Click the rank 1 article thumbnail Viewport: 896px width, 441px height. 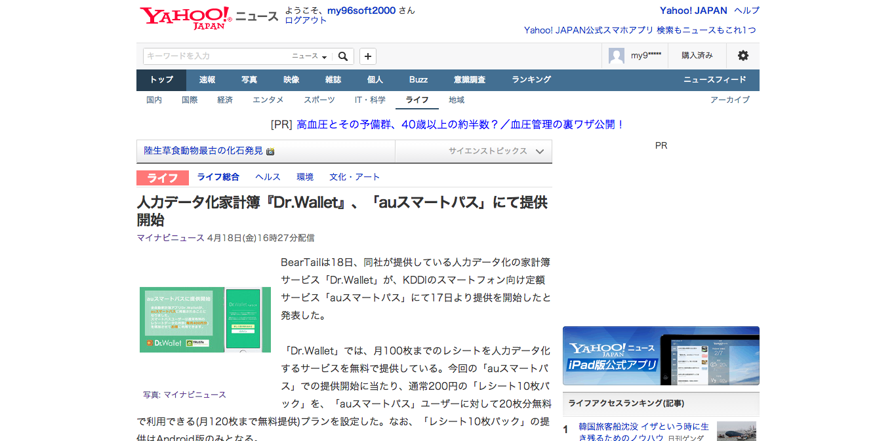pos(736,431)
